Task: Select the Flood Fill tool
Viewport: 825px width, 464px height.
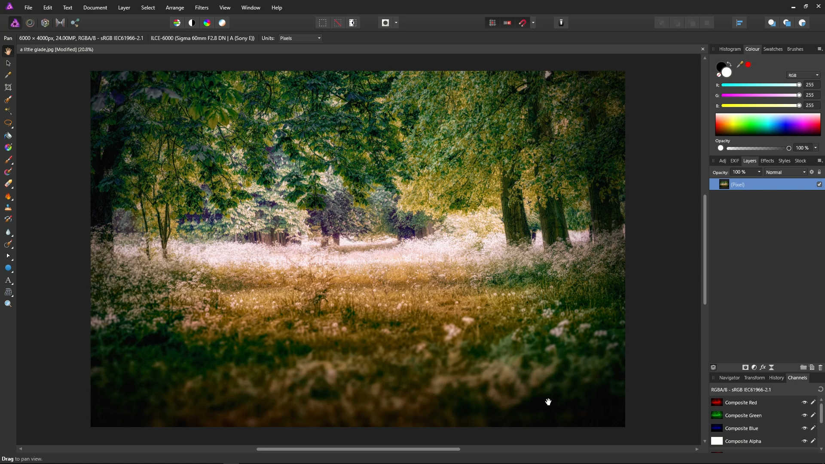Action: [x=8, y=136]
